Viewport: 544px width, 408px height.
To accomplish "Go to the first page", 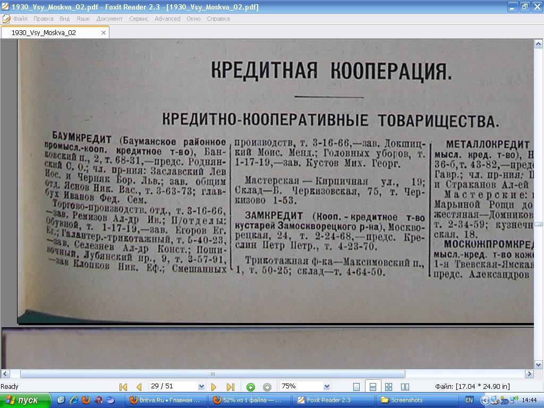I will 123,387.
